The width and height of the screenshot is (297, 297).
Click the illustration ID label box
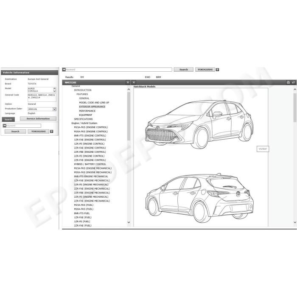(263, 149)
